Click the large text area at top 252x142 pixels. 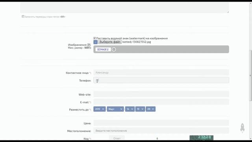click(x=124, y=7)
